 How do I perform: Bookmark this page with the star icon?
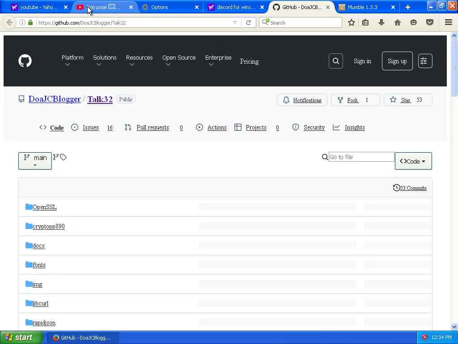[352, 22]
